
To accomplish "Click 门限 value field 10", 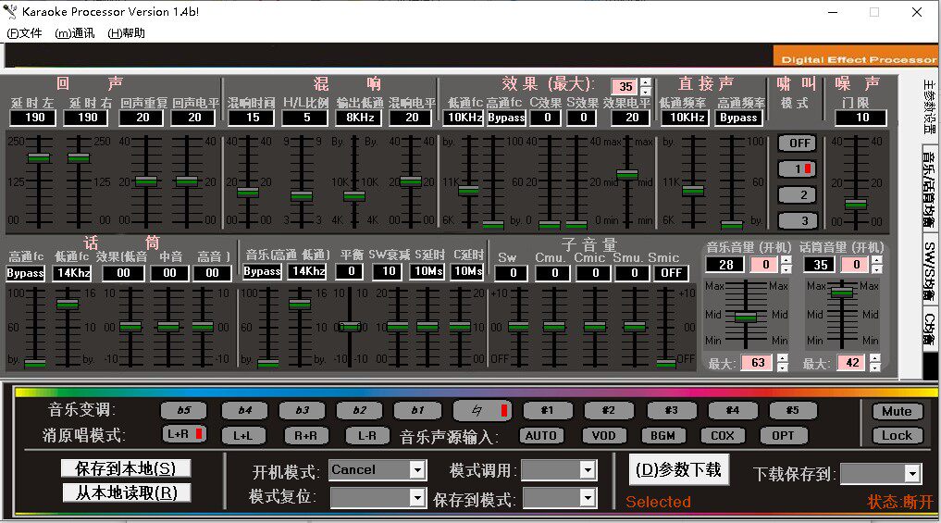I will 861,118.
